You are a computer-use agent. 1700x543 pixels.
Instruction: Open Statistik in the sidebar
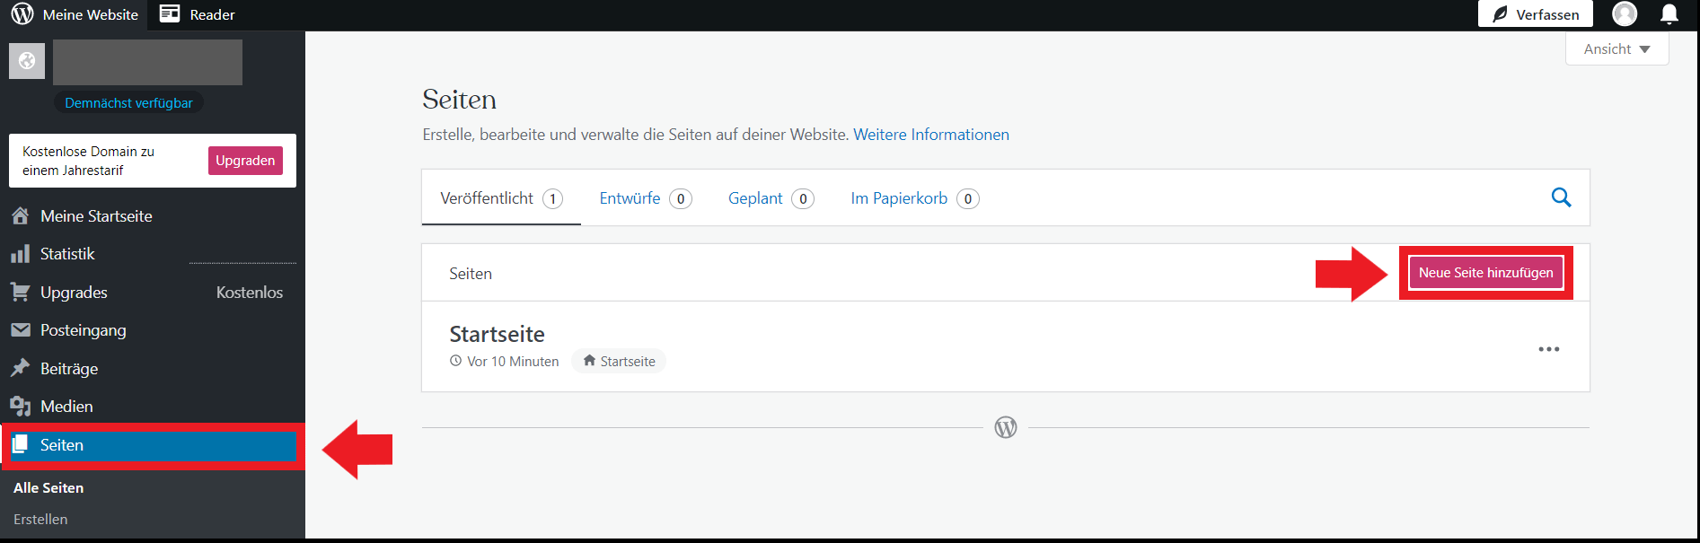tap(67, 254)
